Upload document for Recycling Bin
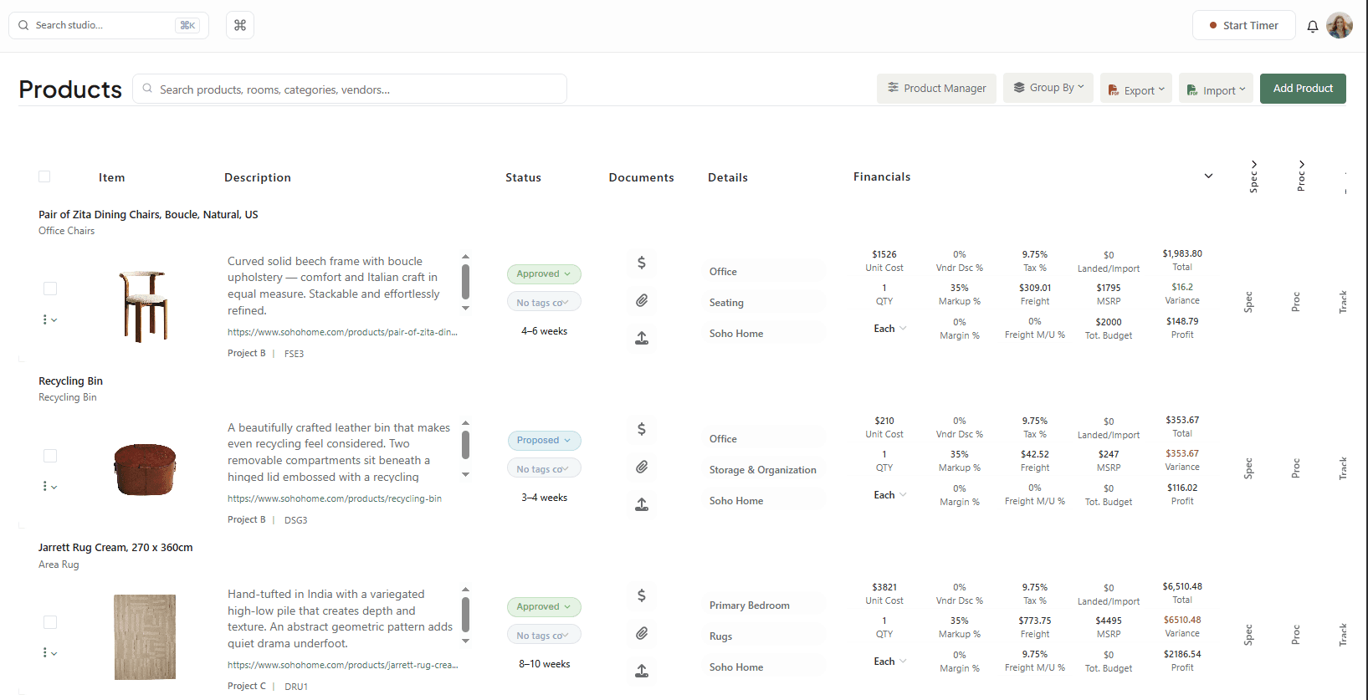The height and width of the screenshot is (700, 1368). (642, 504)
